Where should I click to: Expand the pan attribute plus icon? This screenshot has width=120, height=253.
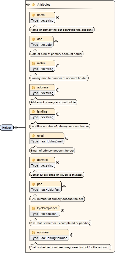64,186
